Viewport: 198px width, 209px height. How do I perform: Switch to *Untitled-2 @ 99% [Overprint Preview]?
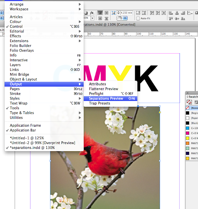44,143
